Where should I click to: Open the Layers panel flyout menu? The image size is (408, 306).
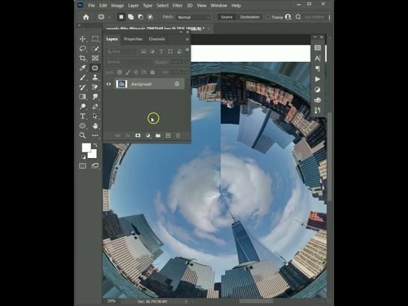point(187,40)
